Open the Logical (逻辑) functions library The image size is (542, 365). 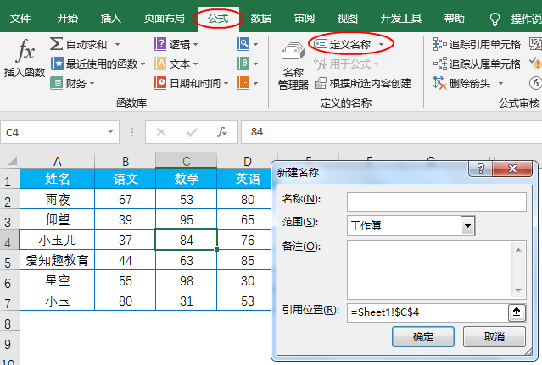(176, 44)
